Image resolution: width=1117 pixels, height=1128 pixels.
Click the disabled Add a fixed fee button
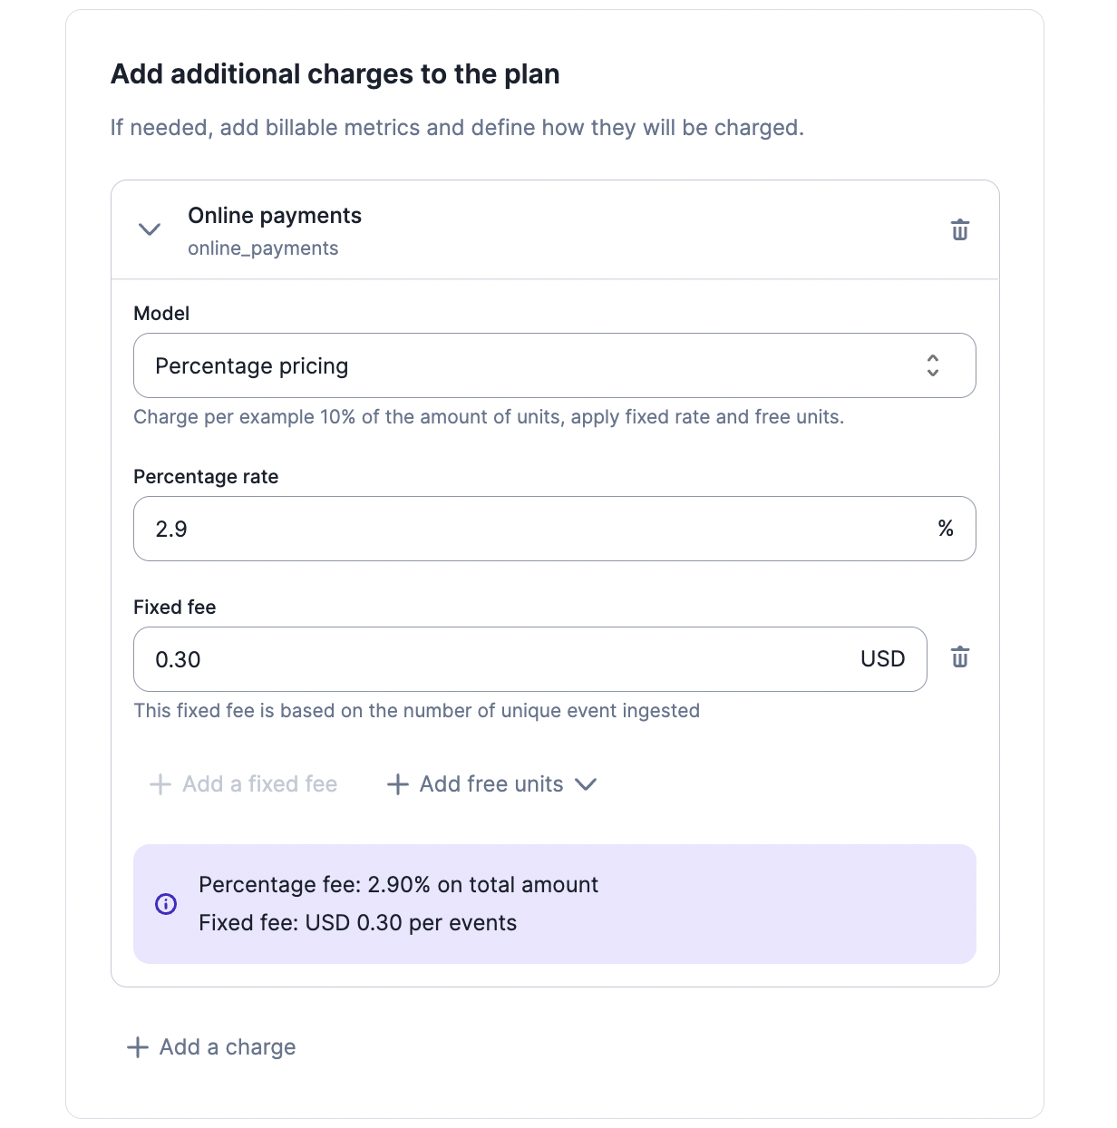pyautogui.click(x=244, y=784)
